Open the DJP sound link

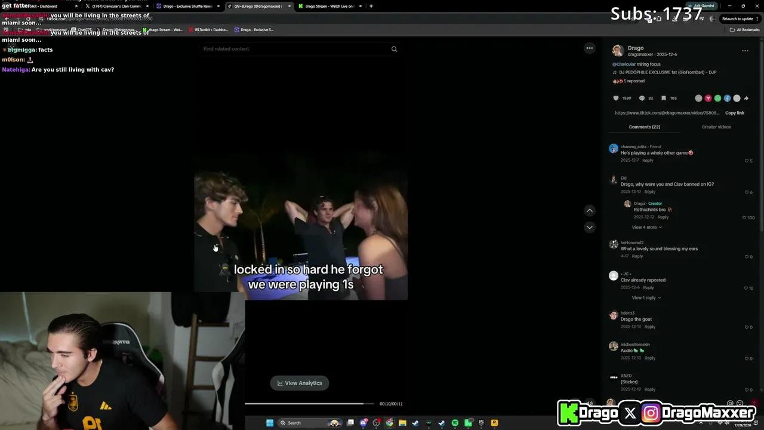point(664,72)
